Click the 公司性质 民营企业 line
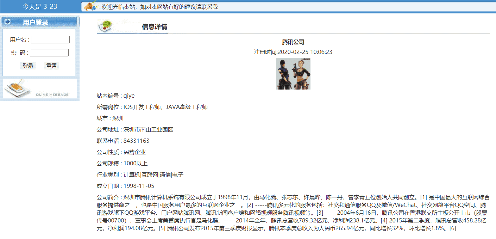Screen dimensions: 496x239 [x=121, y=152]
